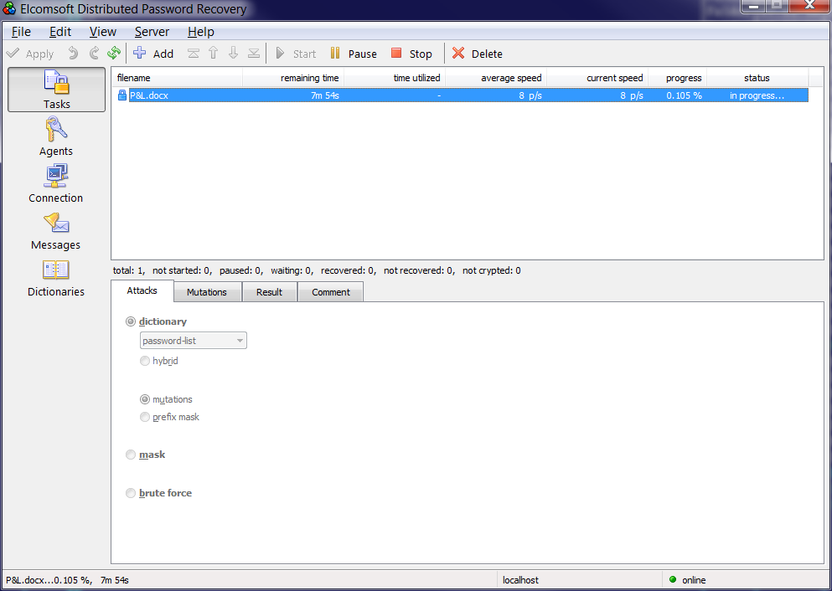
Task: Pause the running recovery task
Action: [x=353, y=54]
